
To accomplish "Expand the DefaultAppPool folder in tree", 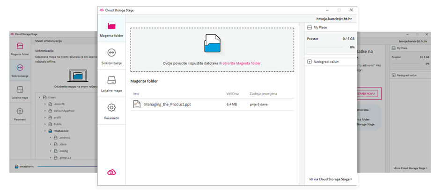I will coord(45,111).
